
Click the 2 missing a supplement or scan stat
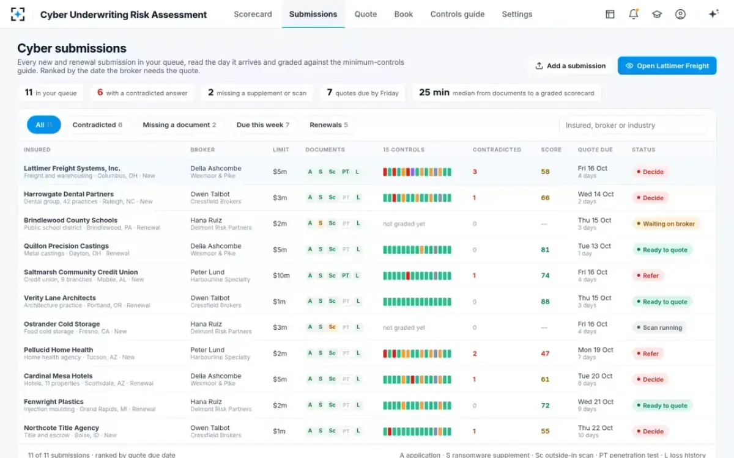258,93
